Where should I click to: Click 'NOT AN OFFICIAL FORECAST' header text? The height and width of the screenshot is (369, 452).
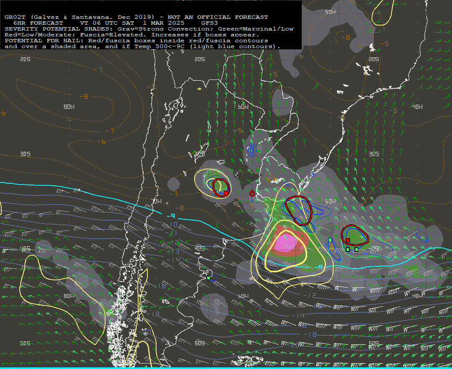pyautogui.click(x=218, y=17)
